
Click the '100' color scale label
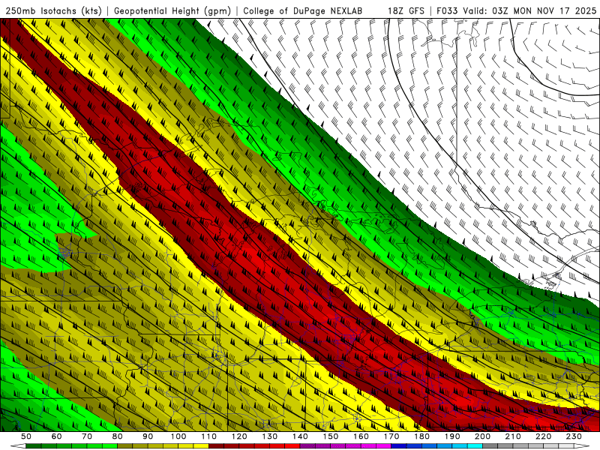click(178, 436)
